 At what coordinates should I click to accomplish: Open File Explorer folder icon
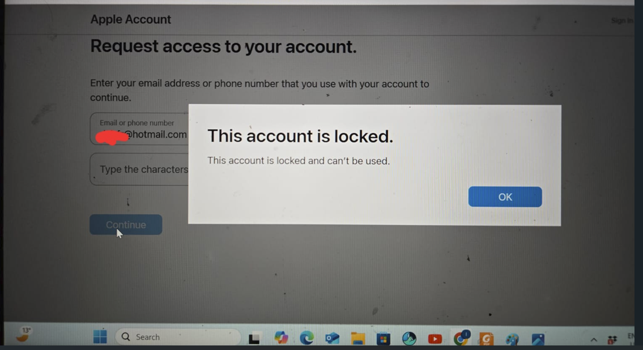click(357, 339)
